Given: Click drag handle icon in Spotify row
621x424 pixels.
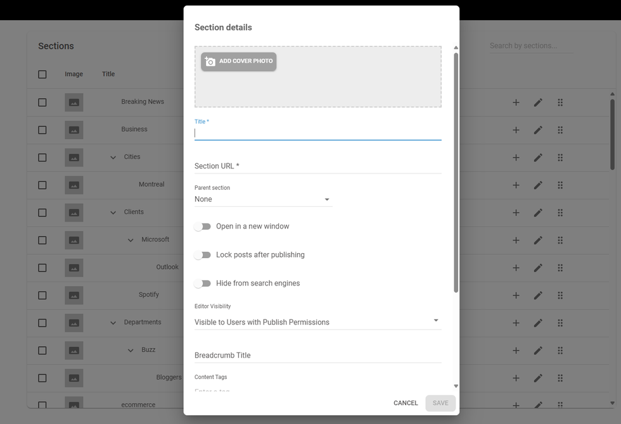Looking at the screenshot, I should (x=560, y=296).
